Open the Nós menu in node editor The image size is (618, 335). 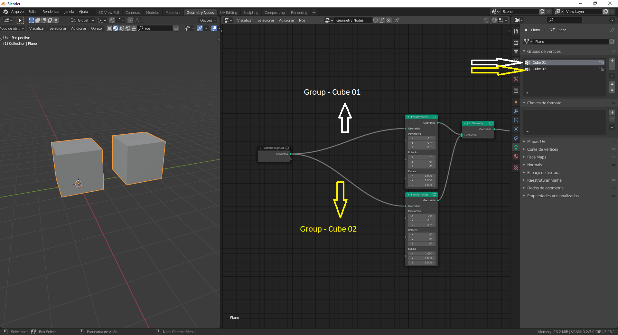point(302,20)
